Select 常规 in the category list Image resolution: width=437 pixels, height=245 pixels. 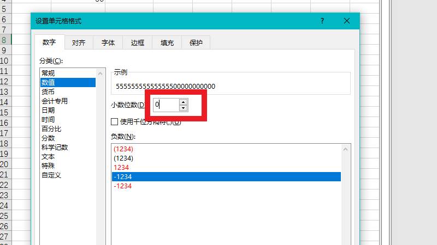pyautogui.click(x=48, y=73)
